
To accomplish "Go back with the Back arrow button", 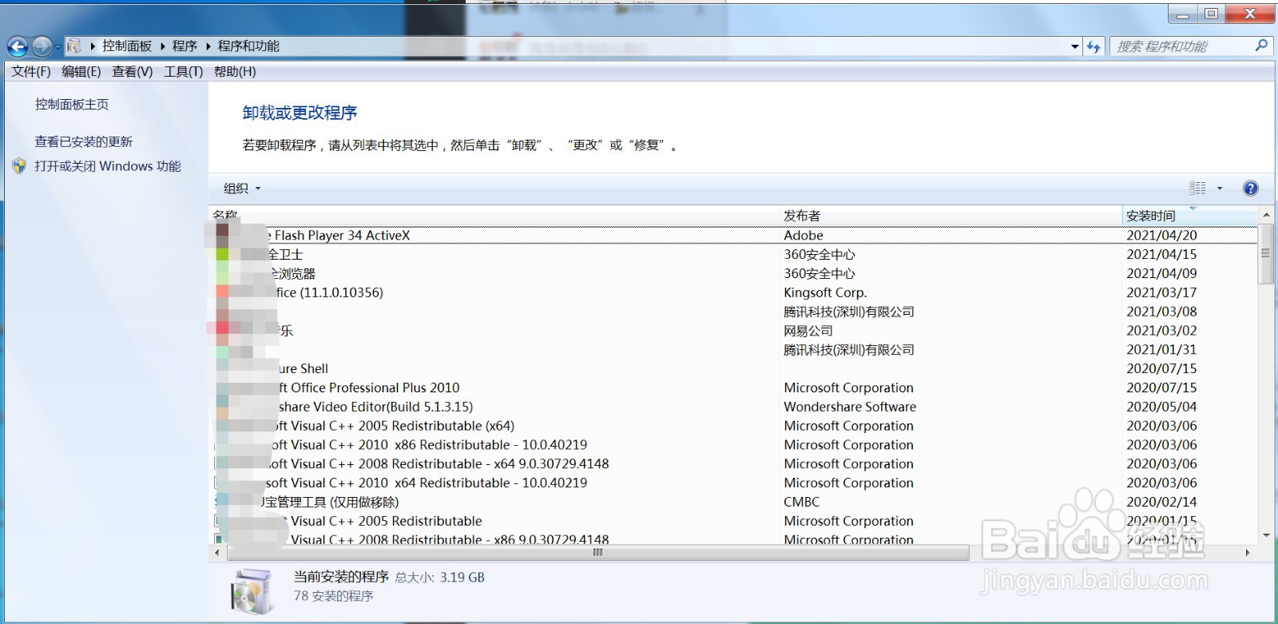I will [x=18, y=46].
